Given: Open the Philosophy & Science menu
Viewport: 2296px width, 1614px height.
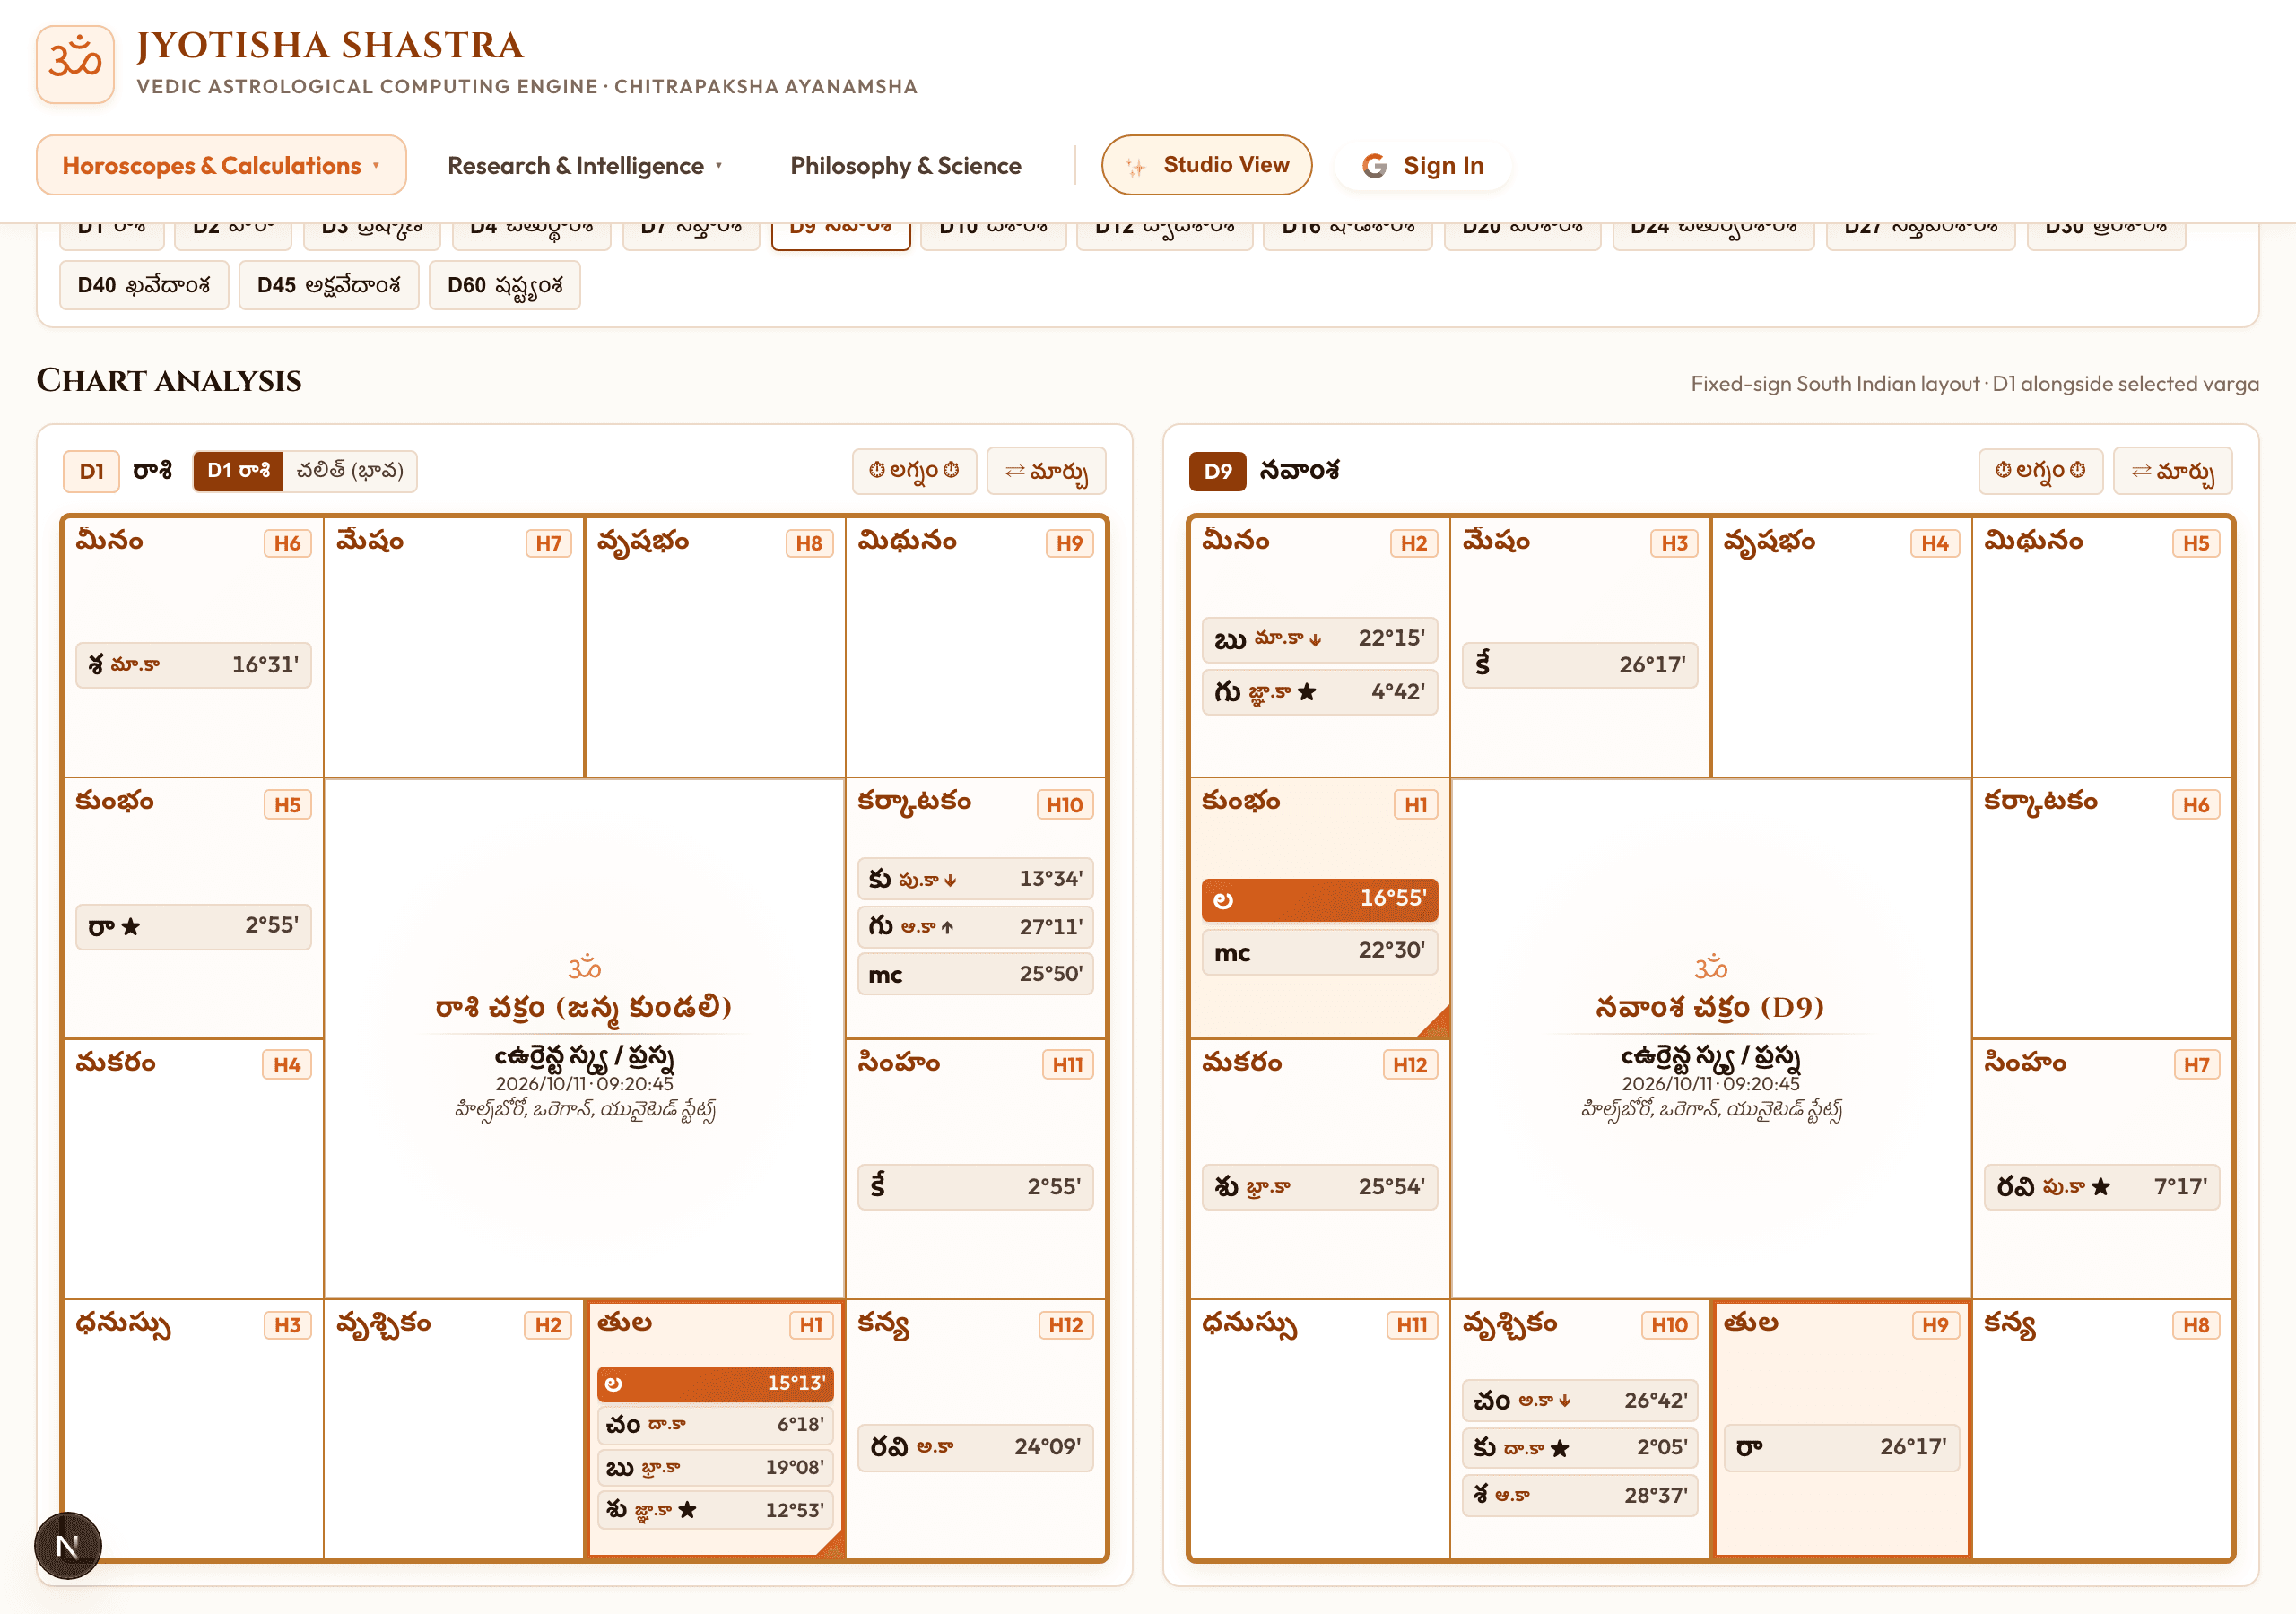Looking at the screenshot, I should point(905,165).
